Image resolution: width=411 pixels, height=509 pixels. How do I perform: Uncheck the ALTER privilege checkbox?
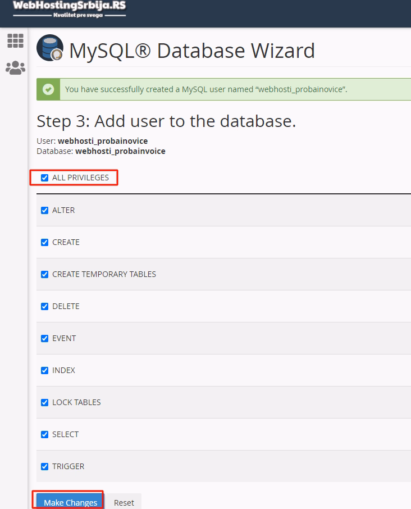45,210
